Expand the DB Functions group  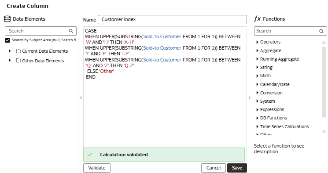(257, 118)
